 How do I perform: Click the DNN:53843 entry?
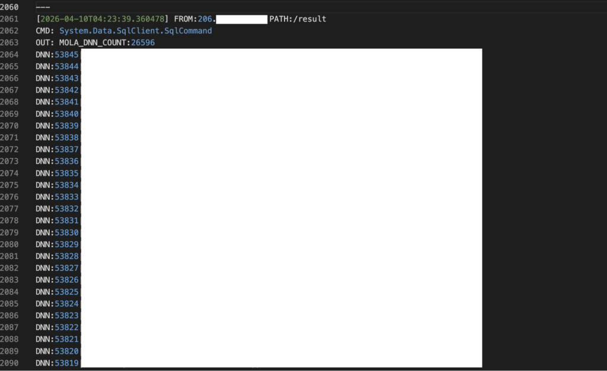coord(57,78)
